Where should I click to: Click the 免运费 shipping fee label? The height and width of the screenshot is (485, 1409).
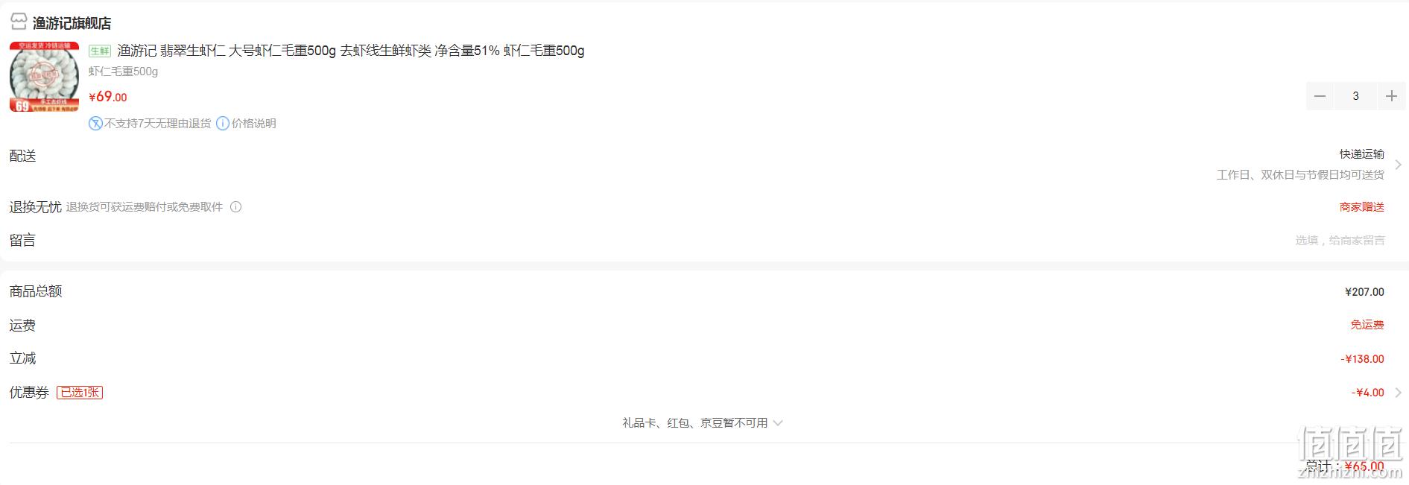pyautogui.click(x=1367, y=325)
